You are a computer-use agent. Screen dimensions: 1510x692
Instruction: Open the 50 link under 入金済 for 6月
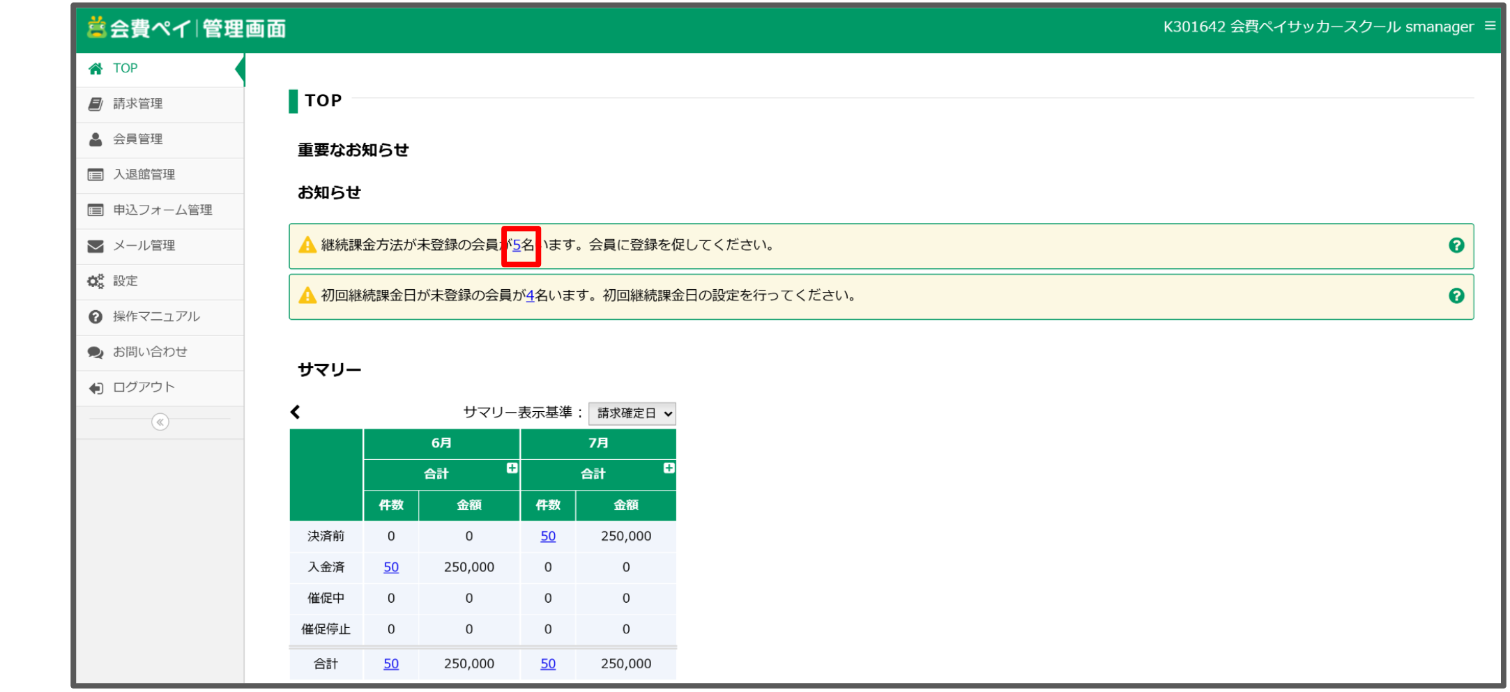coord(390,567)
